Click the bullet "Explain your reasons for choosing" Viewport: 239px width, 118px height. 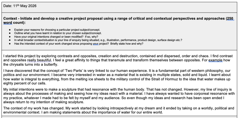57,30
